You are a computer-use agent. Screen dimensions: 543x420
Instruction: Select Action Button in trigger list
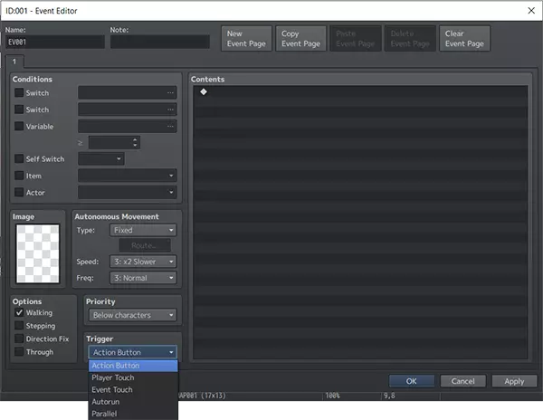coord(133,366)
